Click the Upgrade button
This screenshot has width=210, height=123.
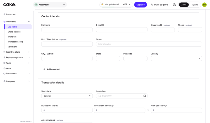(x=140, y=5)
